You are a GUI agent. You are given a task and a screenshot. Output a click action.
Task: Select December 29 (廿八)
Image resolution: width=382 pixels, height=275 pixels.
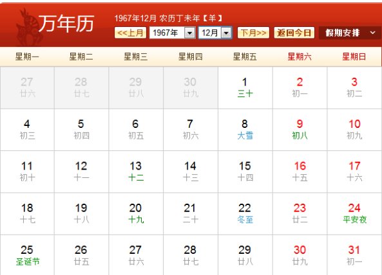coord(245,255)
